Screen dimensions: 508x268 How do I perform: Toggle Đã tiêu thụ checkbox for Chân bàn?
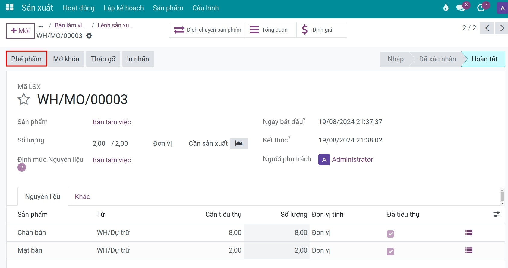point(390,234)
